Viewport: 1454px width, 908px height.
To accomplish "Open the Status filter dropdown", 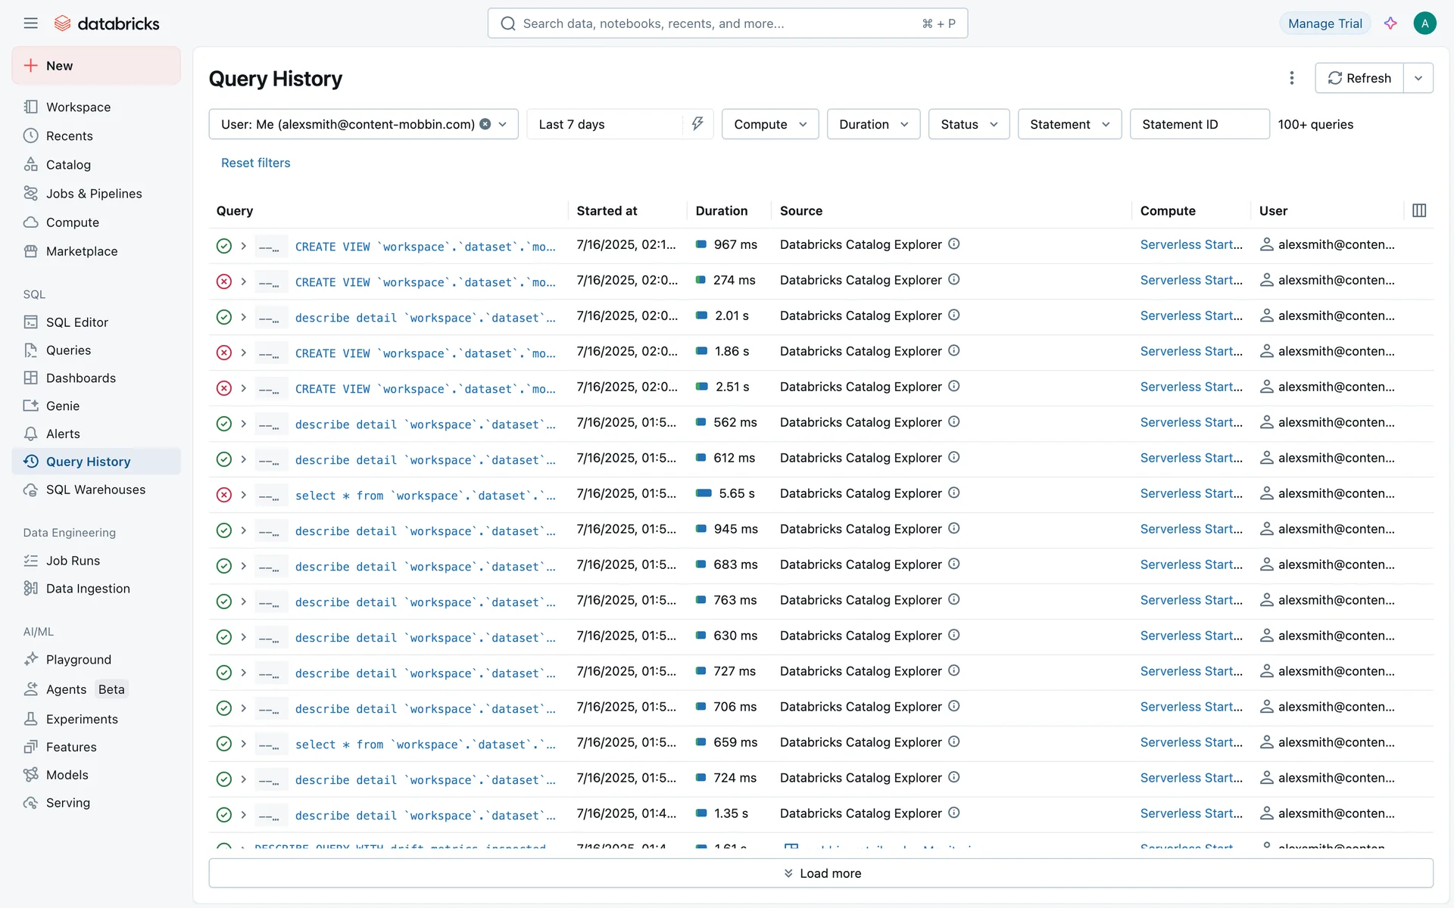I will tap(969, 124).
